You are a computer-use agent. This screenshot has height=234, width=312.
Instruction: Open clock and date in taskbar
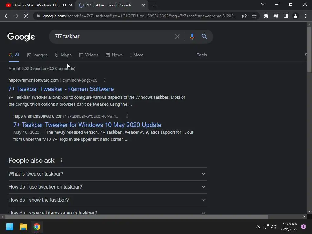tap(289, 227)
